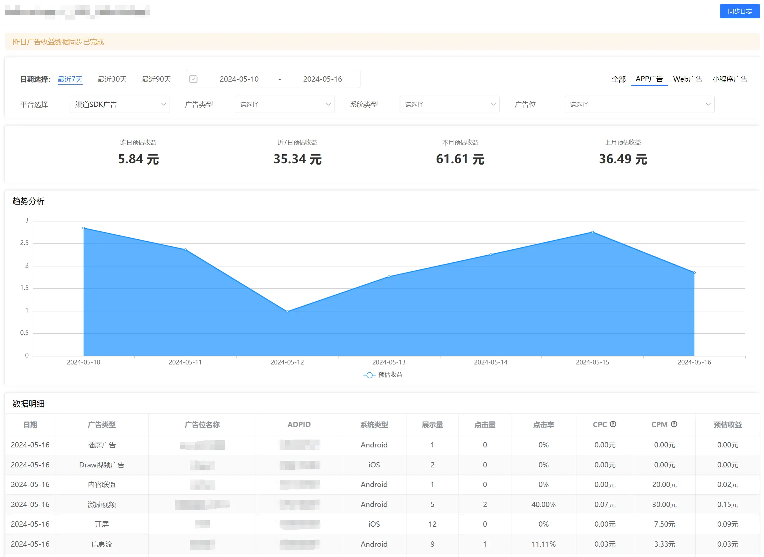Choose the 最近30天 date range
The width and height of the screenshot is (764, 557).
112,79
